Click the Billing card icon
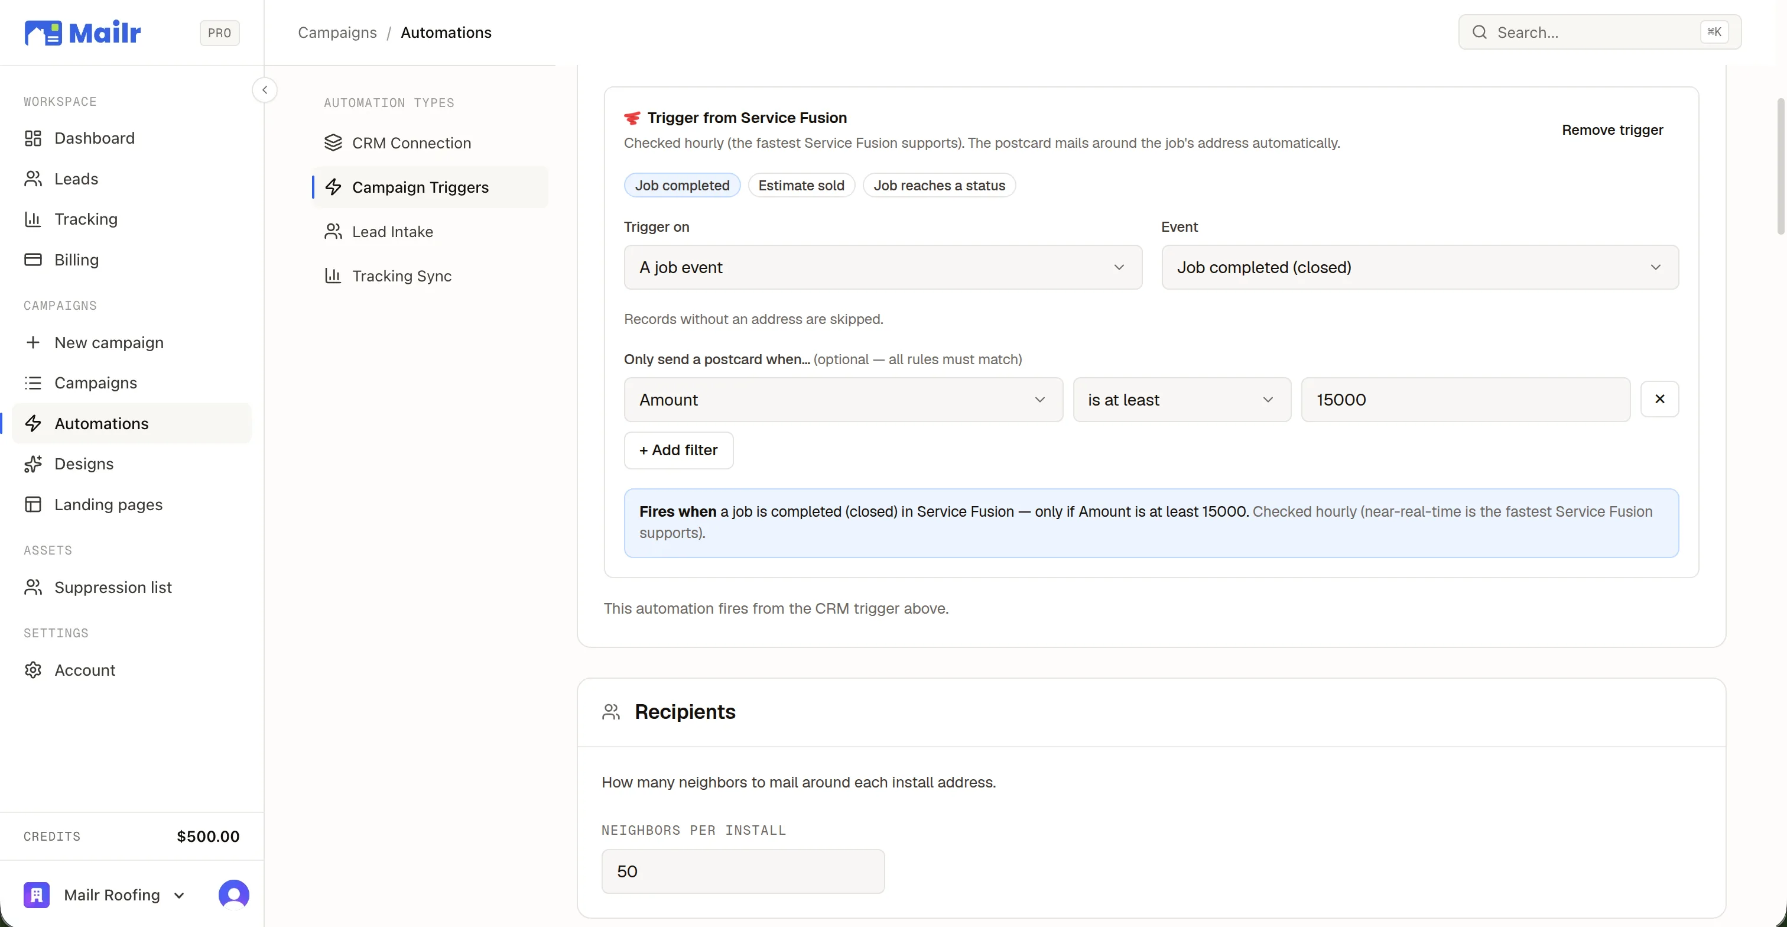This screenshot has width=1787, height=927. [x=33, y=260]
